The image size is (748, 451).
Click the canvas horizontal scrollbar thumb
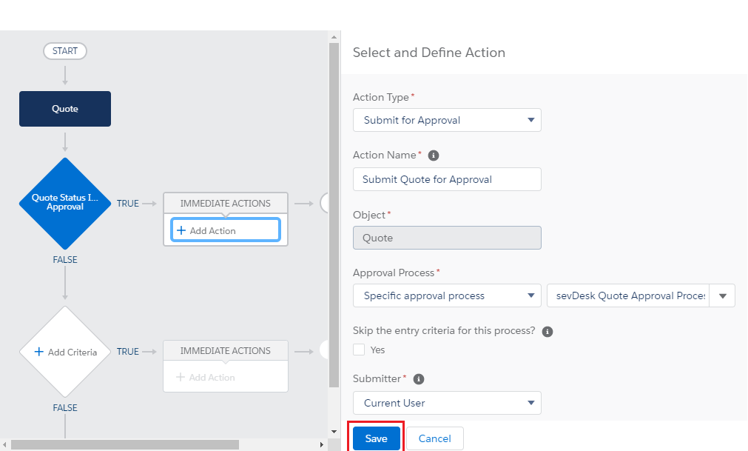(x=124, y=445)
